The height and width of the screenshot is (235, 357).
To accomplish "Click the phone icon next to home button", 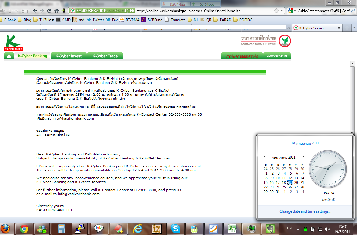I will tap(64, 11).
